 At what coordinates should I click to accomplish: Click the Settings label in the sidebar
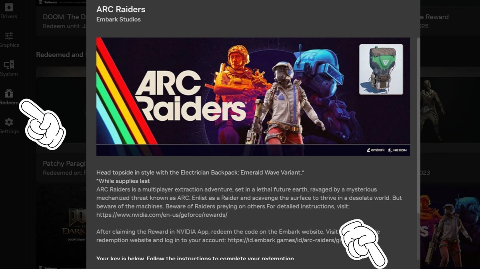coord(9,132)
